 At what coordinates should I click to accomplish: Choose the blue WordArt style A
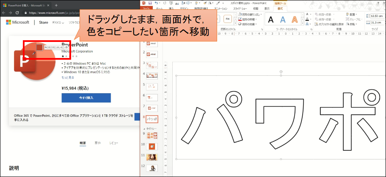[x=283, y=20]
